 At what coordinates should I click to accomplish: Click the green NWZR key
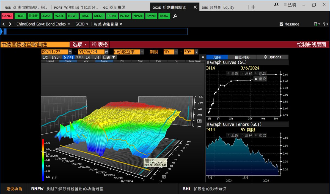139,16
